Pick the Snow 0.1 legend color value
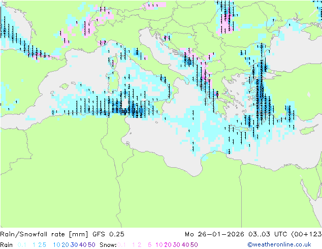This screenshot has height=249, width=322. click(x=121, y=245)
